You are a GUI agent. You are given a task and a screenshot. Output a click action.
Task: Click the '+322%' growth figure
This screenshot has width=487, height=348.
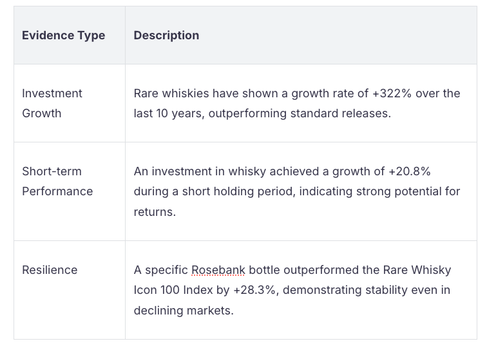[392, 93]
